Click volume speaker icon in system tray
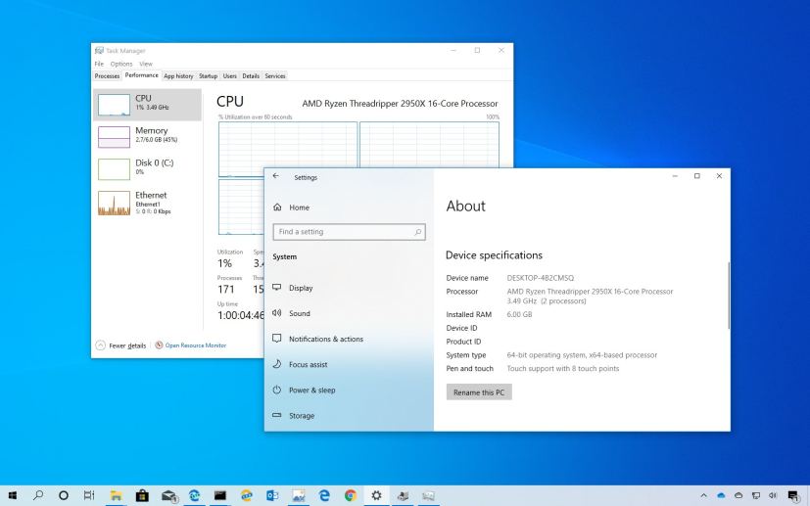 click(773, 495)
